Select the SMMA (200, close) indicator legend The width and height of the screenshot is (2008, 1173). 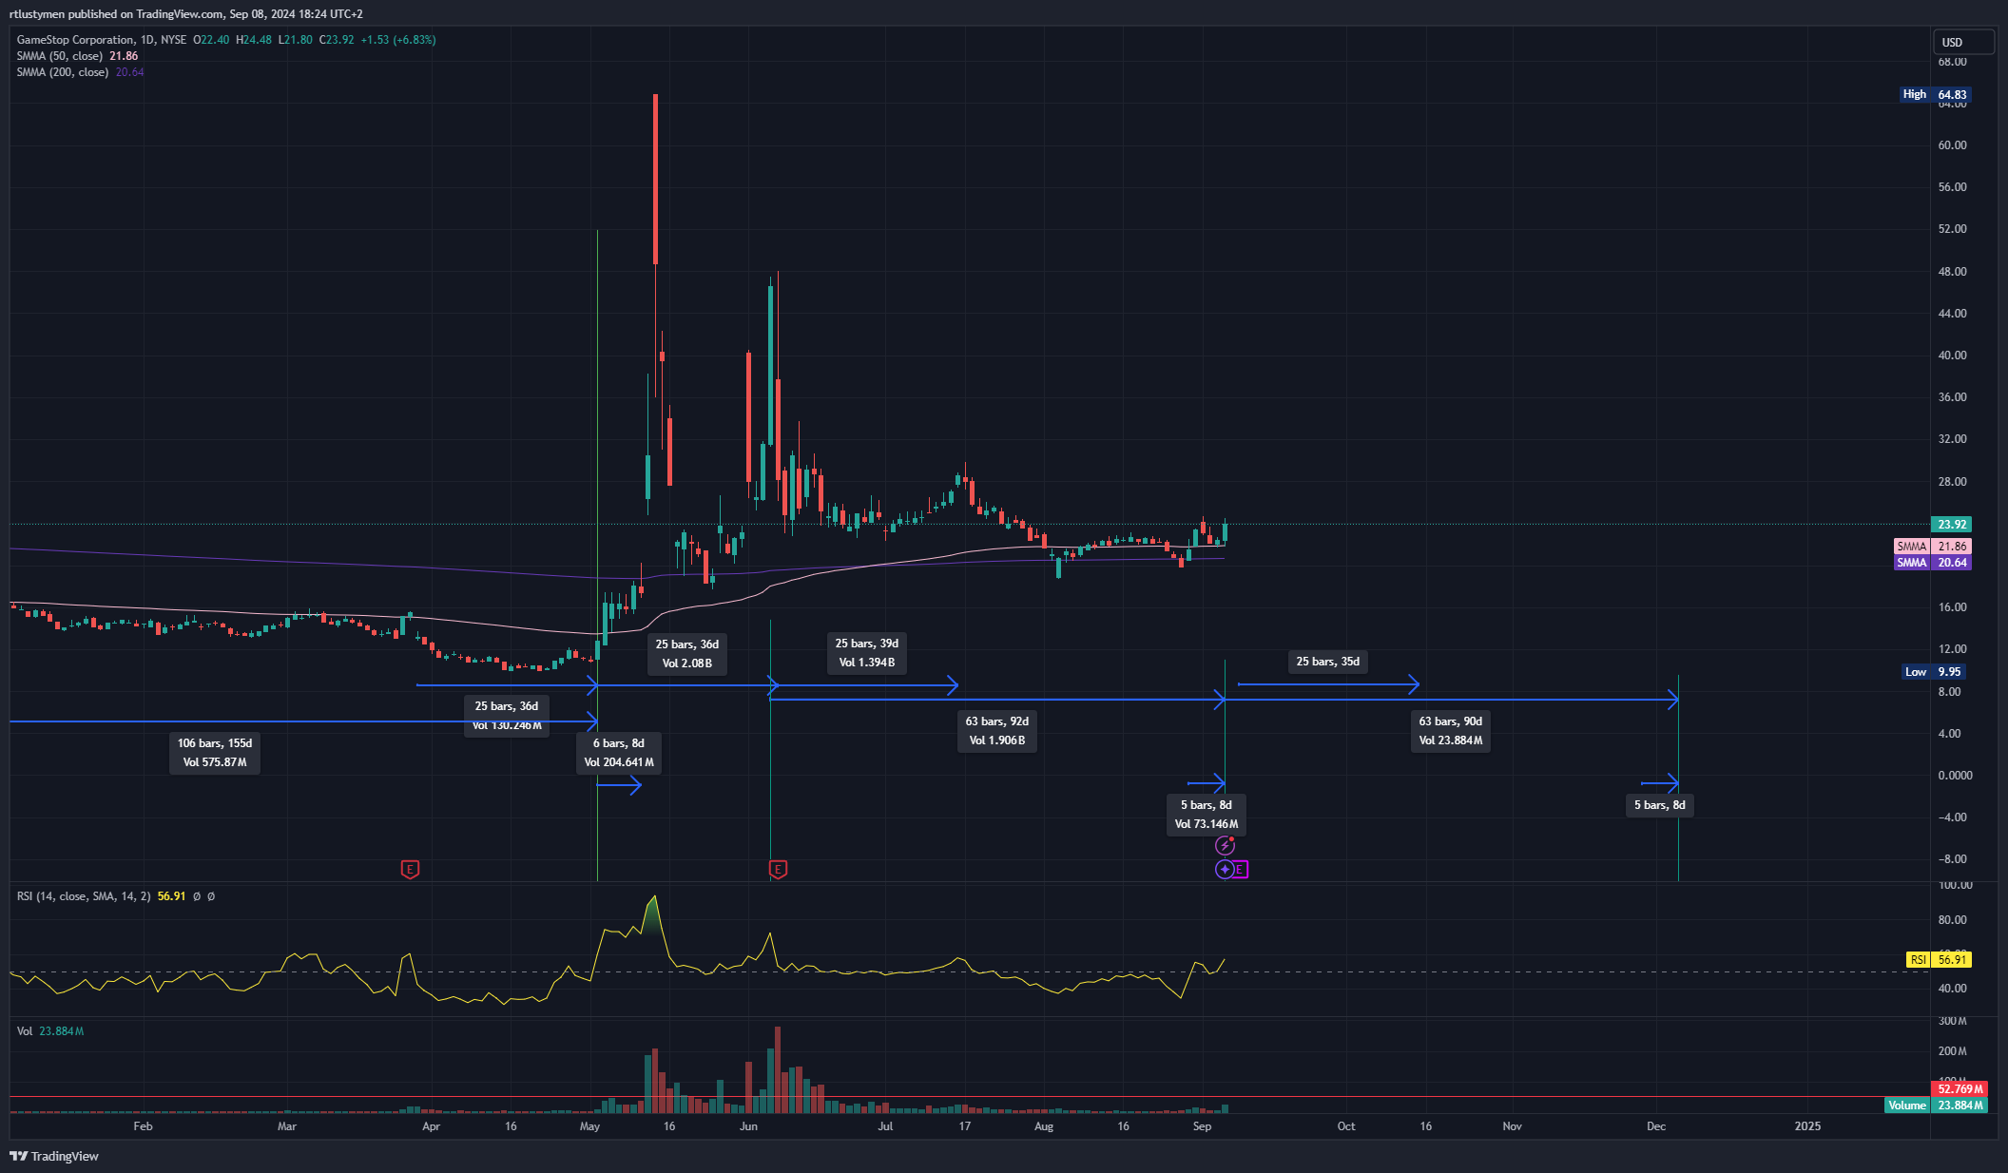coord(80,72)
